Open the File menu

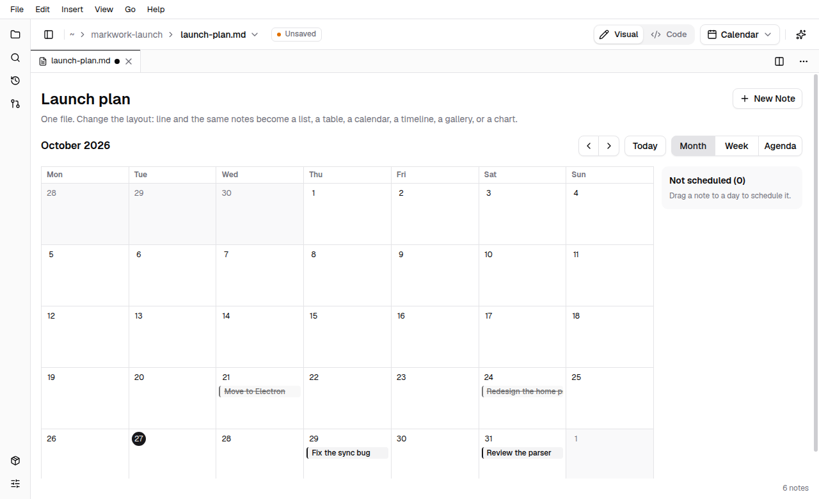tap(17, 10)
